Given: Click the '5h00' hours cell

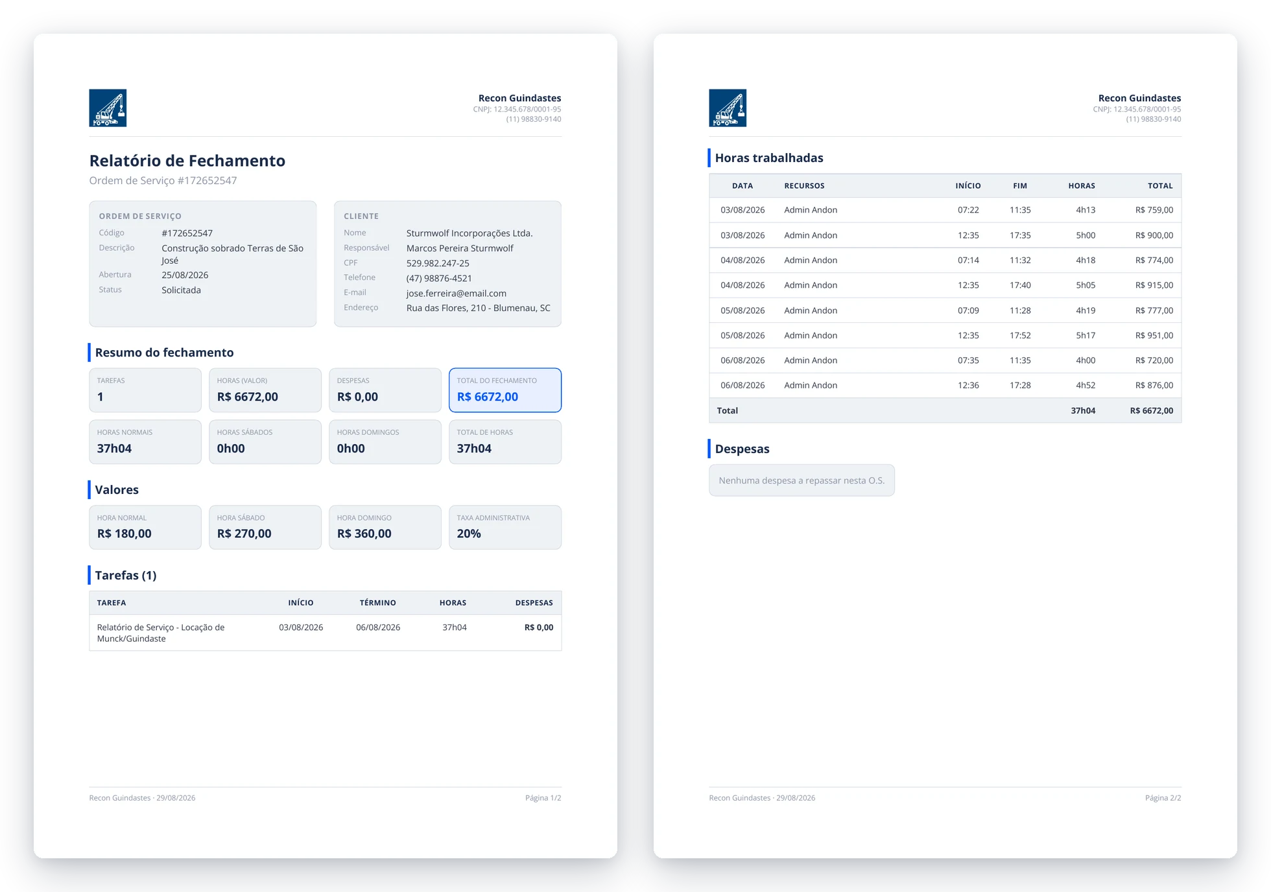Looking at the screenshot, I should point(1086,235).
